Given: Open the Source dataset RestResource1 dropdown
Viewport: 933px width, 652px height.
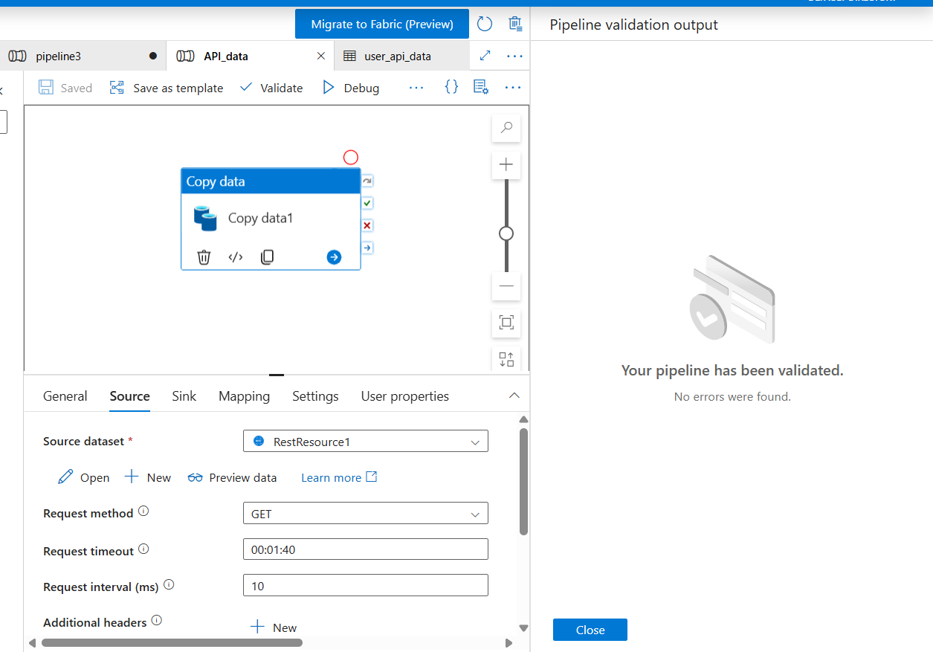Looking at the screenshot, I should pos(366,442).
